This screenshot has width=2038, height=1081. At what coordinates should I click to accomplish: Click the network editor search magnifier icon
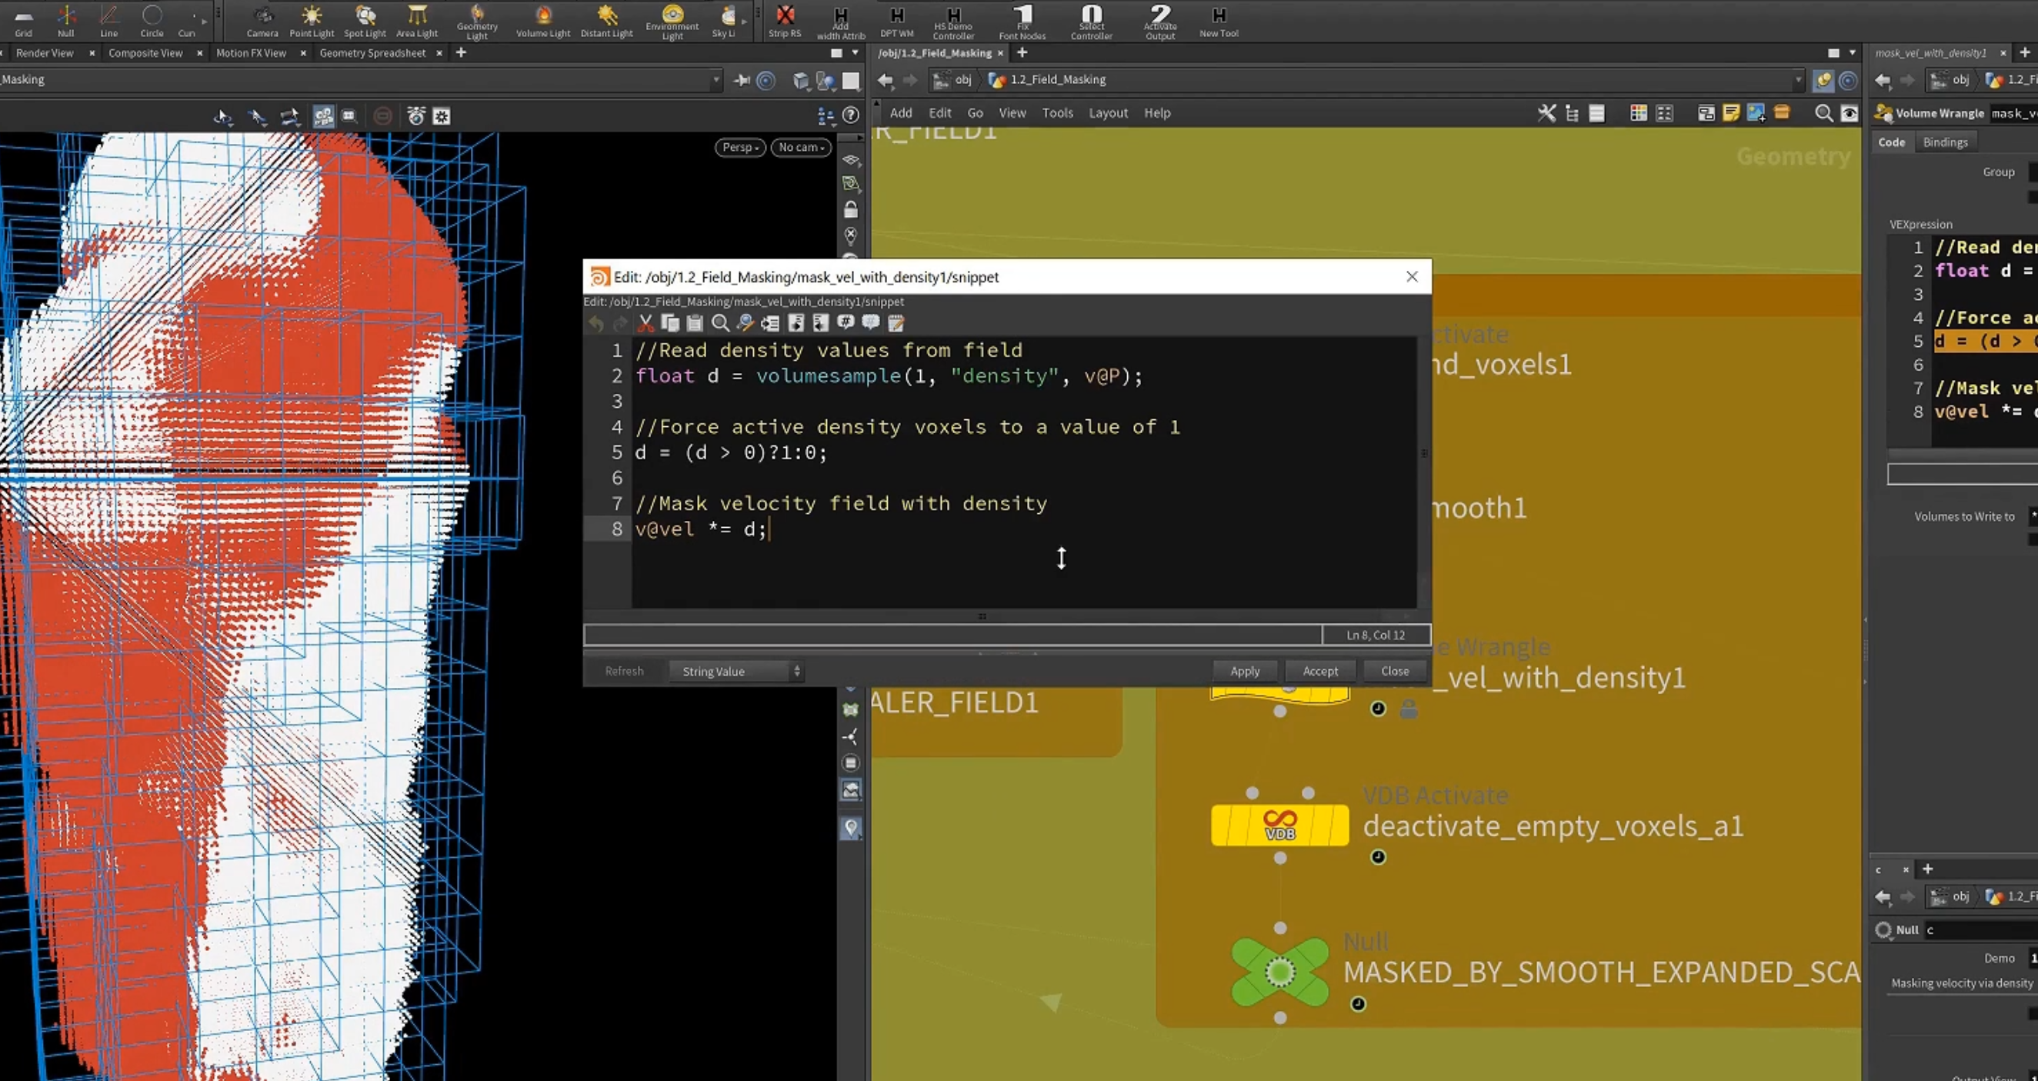point(1823,113)
